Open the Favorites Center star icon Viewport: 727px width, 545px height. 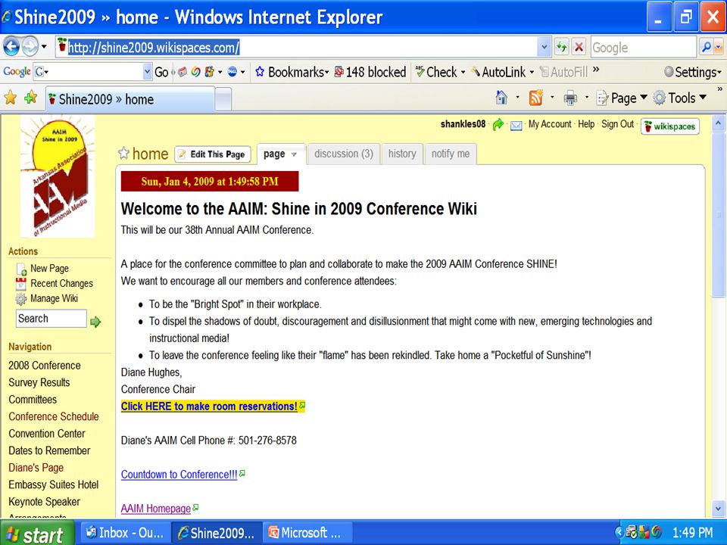10,98
